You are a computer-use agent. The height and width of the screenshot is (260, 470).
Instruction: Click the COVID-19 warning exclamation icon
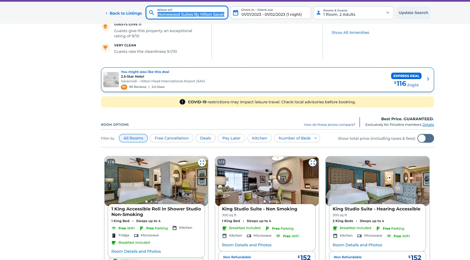182,102
